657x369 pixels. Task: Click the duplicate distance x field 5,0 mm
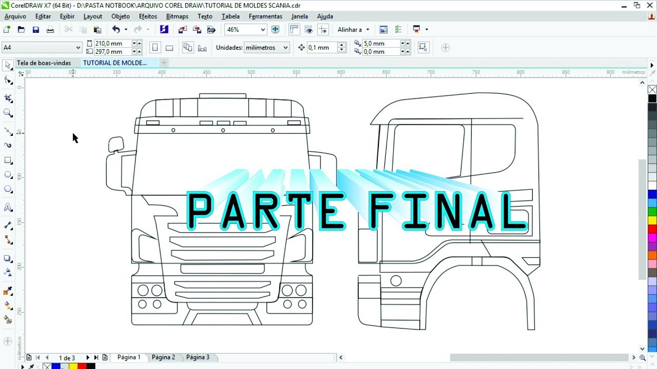381,44
